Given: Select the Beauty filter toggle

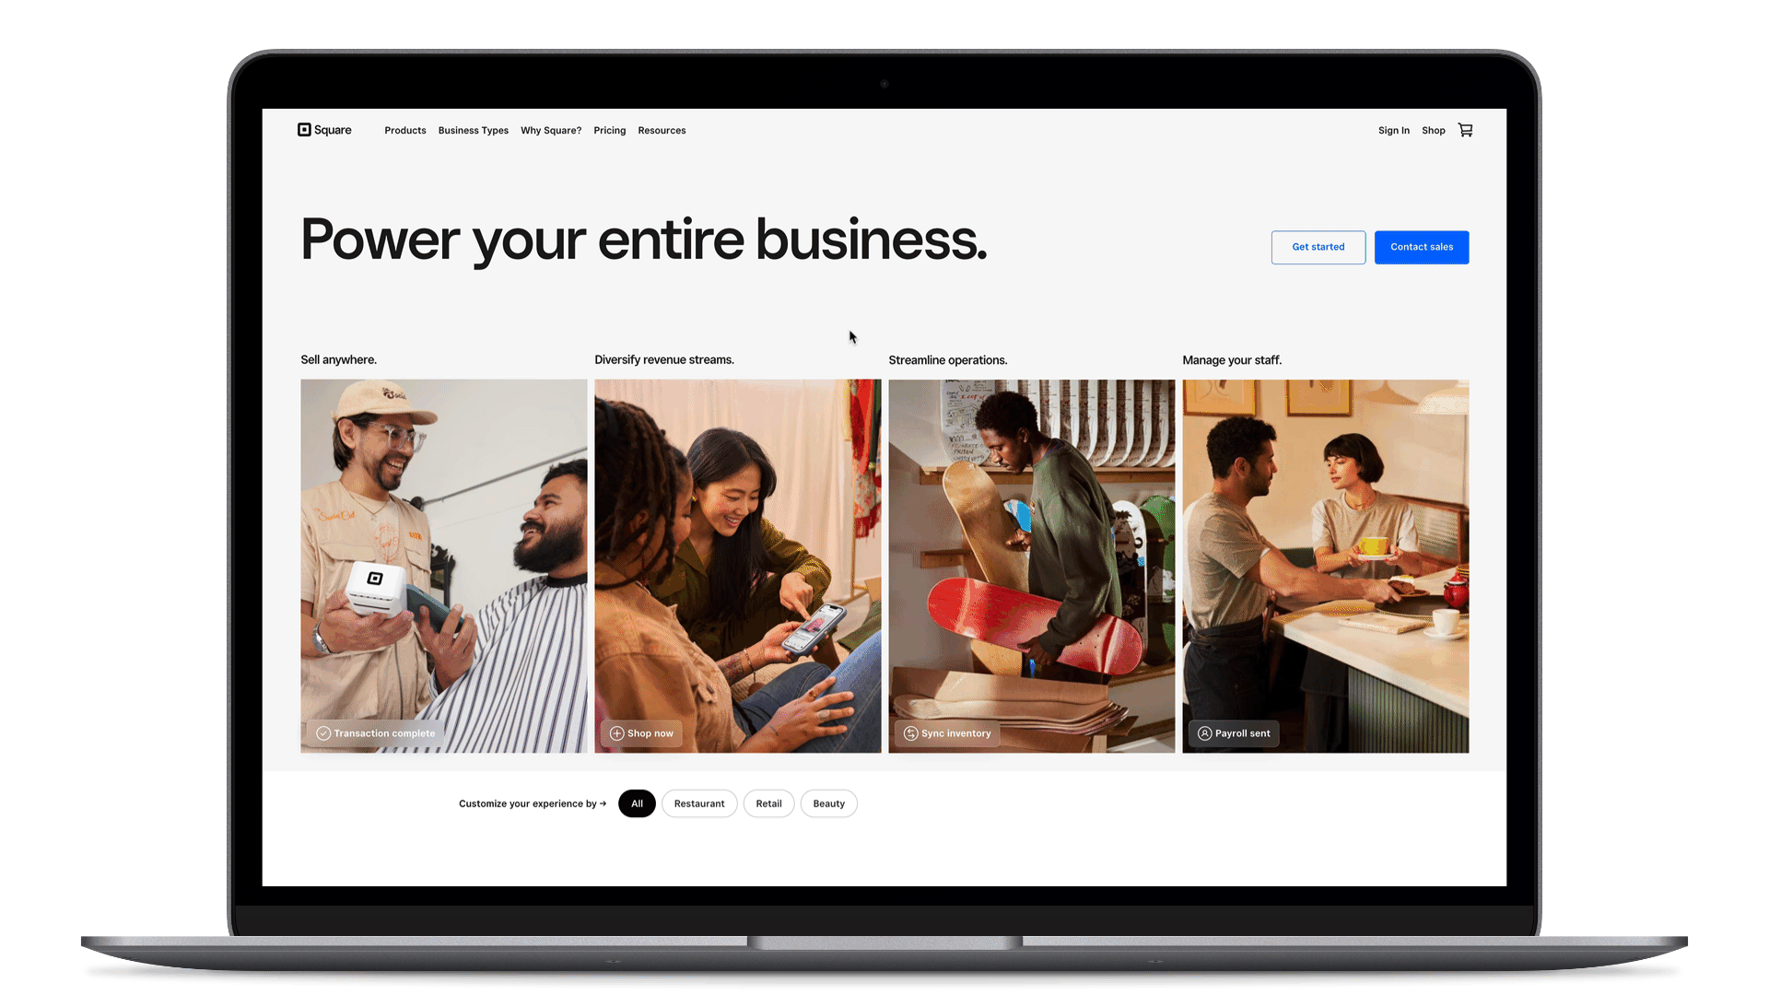Looking at the screenshot, I should click(x=828, y=803).
